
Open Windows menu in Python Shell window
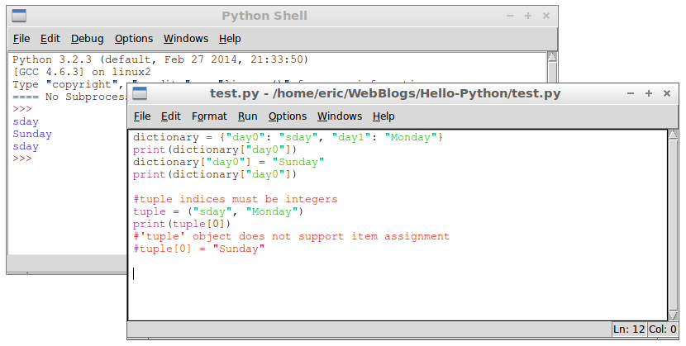(186, 39)
